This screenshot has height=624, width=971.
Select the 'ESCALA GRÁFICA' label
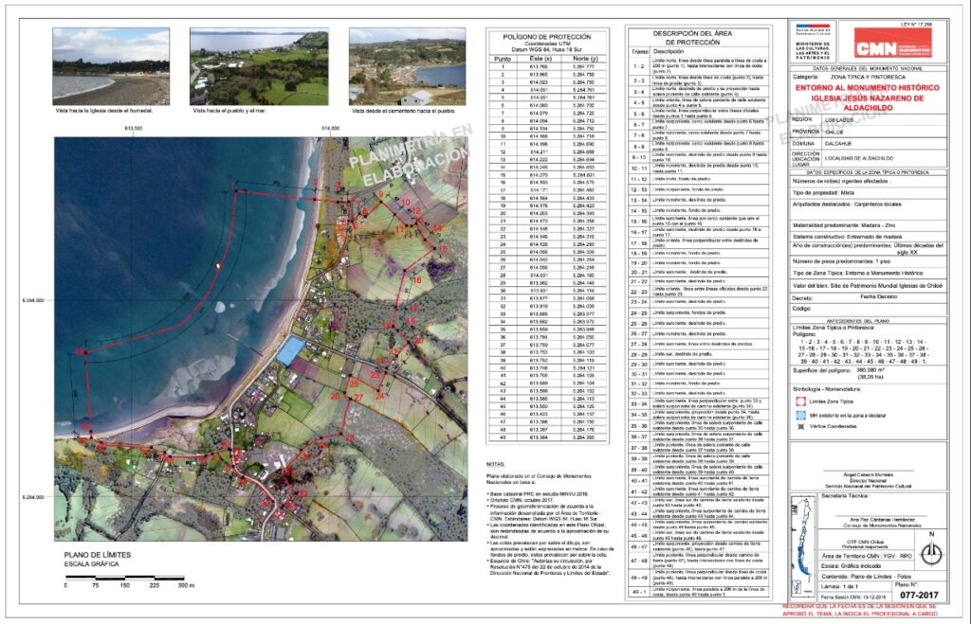pos(91,564)
